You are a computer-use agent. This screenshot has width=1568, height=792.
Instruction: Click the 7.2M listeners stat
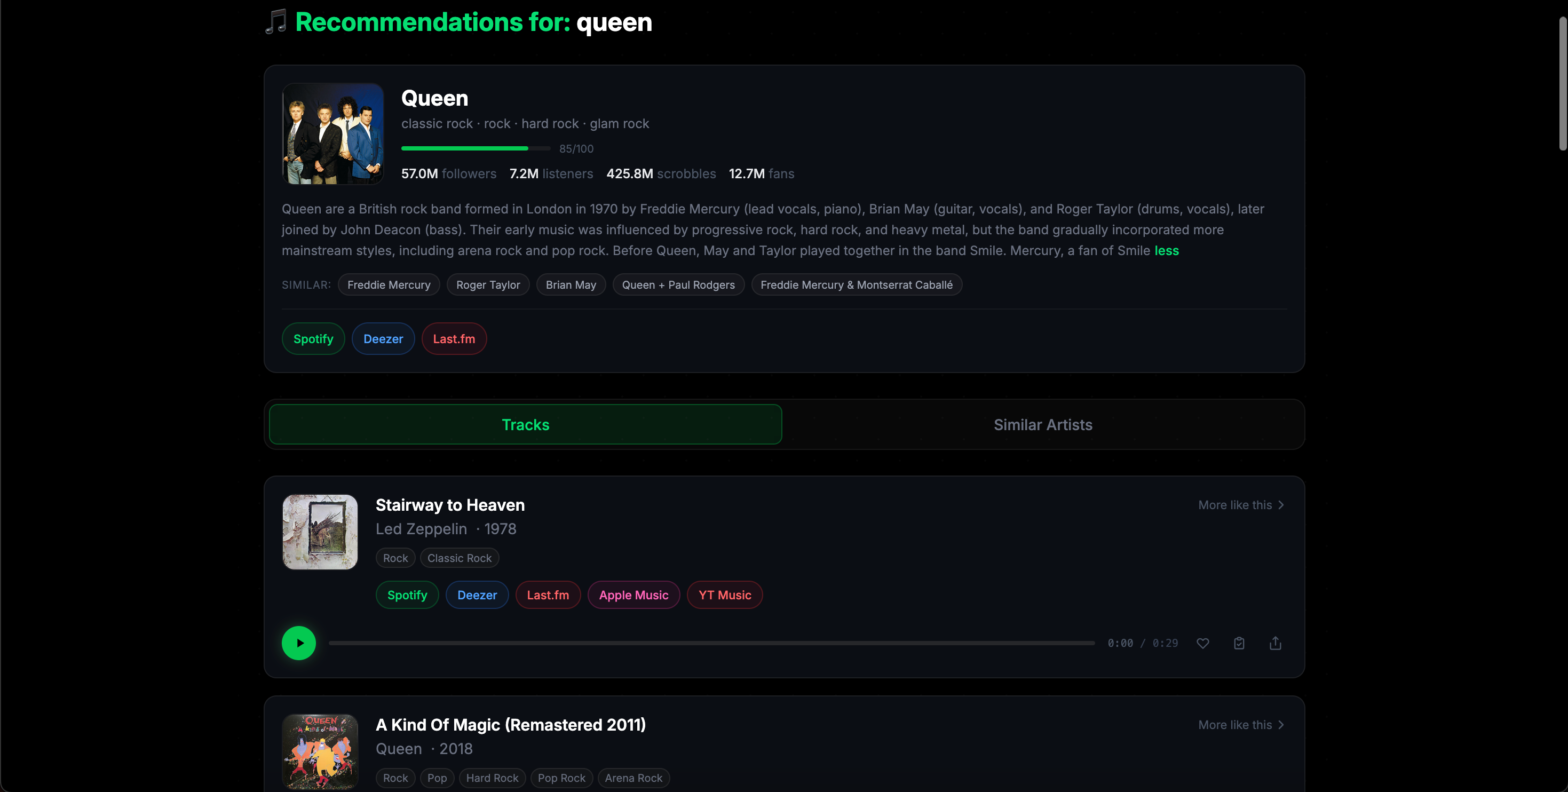pos(551,173)
